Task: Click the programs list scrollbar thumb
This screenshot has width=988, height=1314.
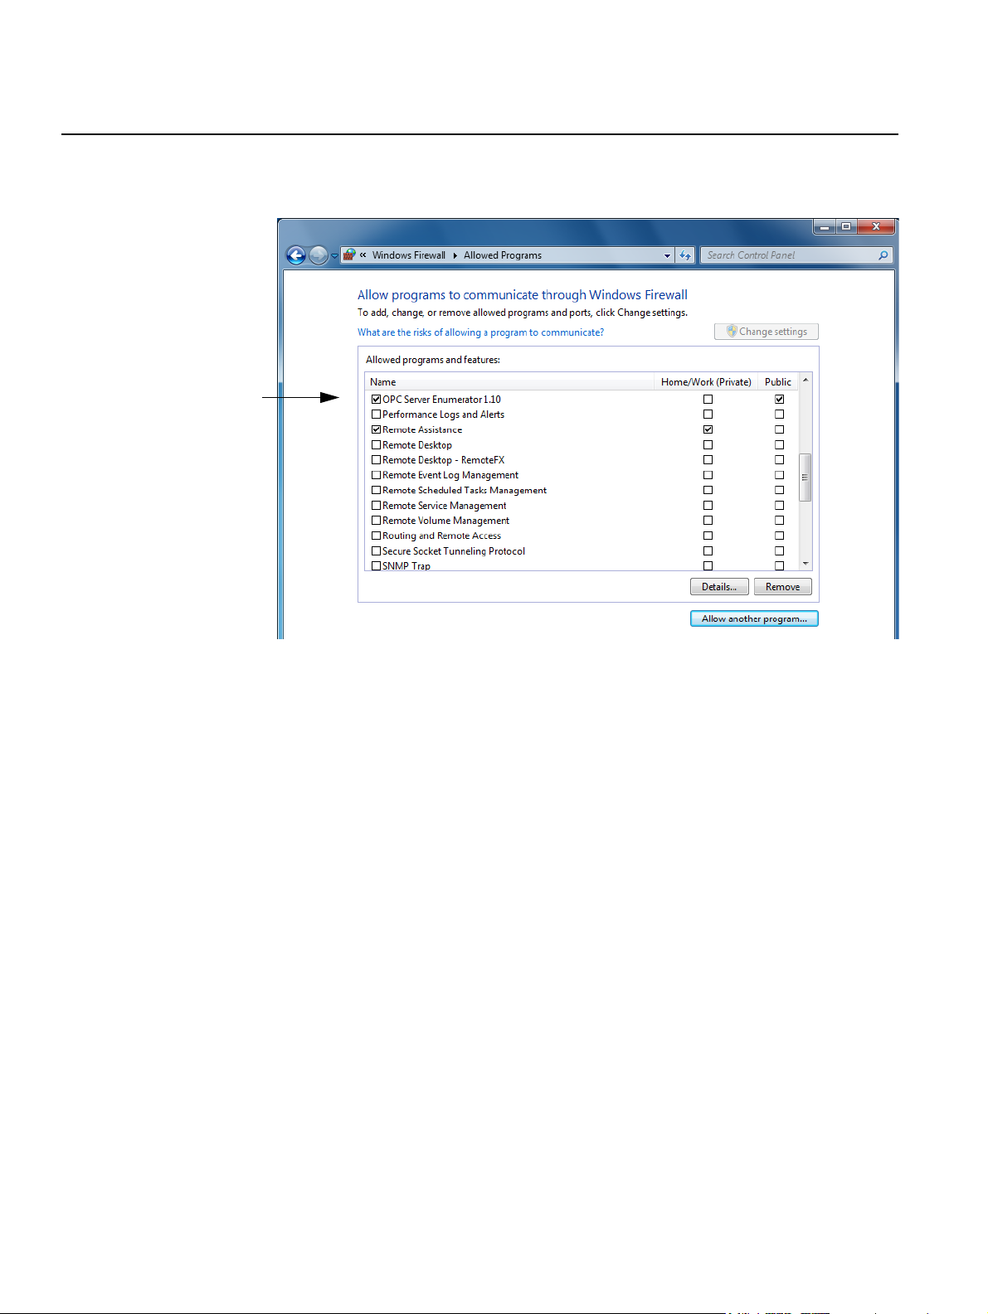Action: point(805,478)
